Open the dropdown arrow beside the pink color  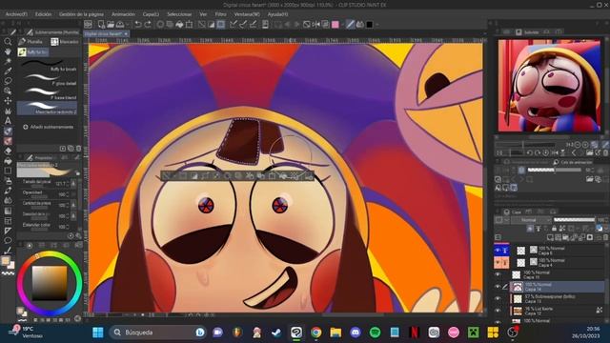point(342,25)
